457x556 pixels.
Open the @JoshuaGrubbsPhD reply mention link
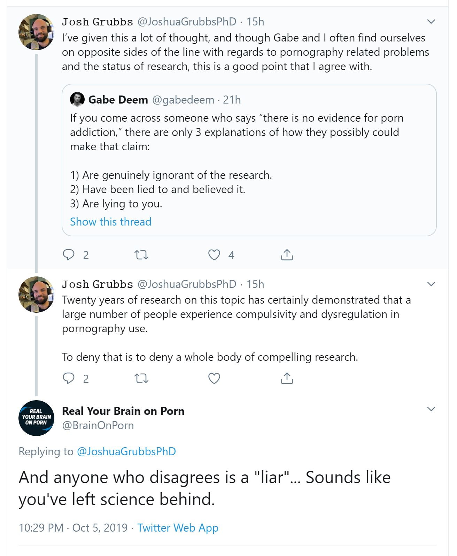pyautogui.click(x=126, y=451)
